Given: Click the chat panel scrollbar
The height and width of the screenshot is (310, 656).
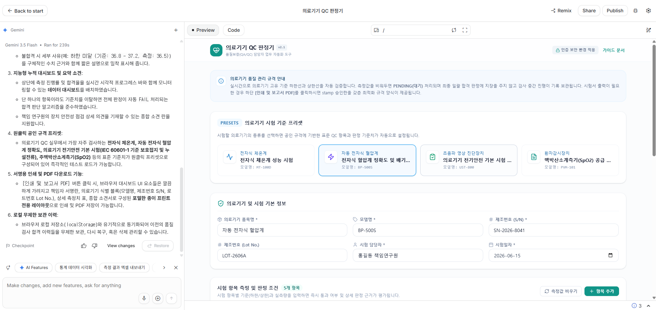Looking at the screenshot, I should click(x=181, y=209).
